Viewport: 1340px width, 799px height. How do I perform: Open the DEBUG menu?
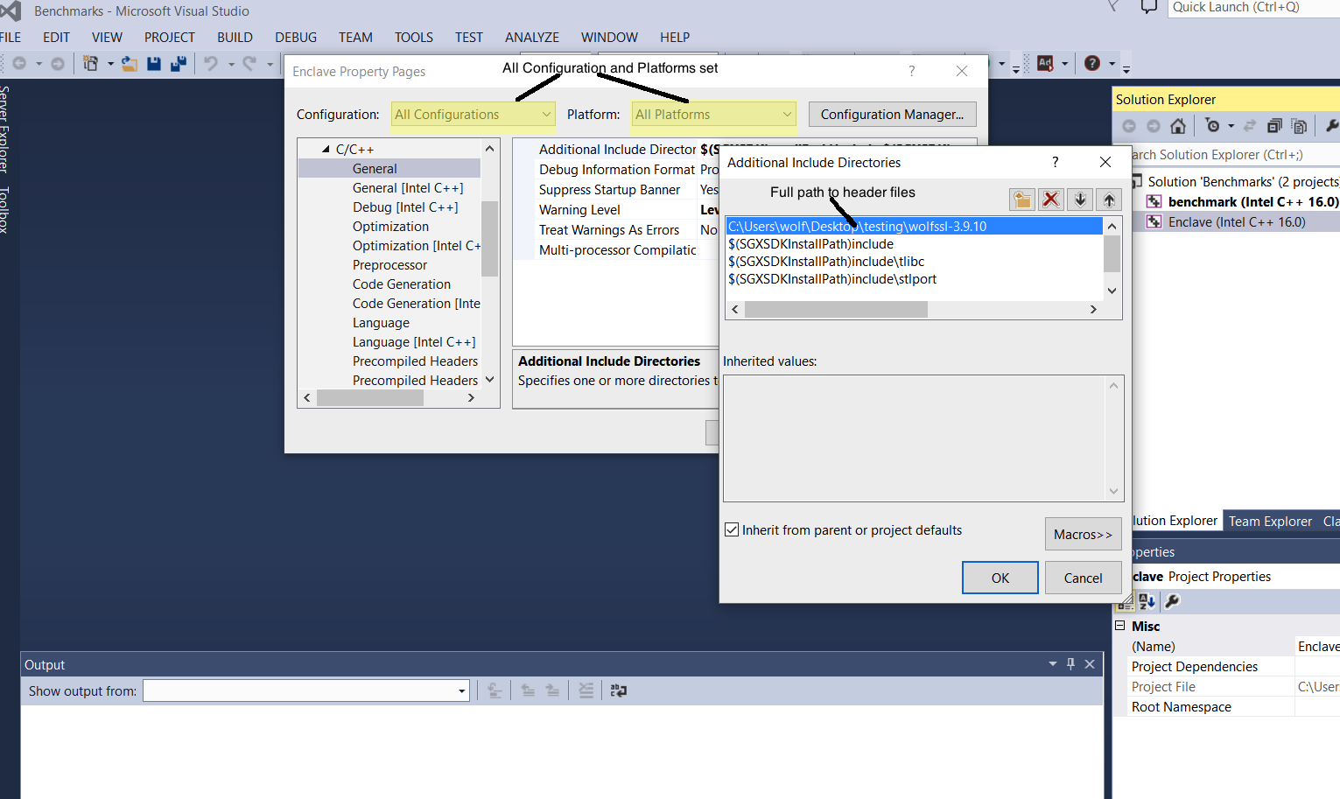(x=296, y=37)
